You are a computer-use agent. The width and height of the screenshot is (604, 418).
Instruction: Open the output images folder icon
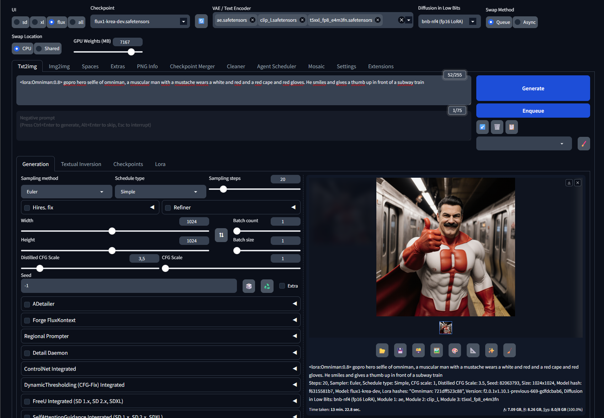[382, 350]
